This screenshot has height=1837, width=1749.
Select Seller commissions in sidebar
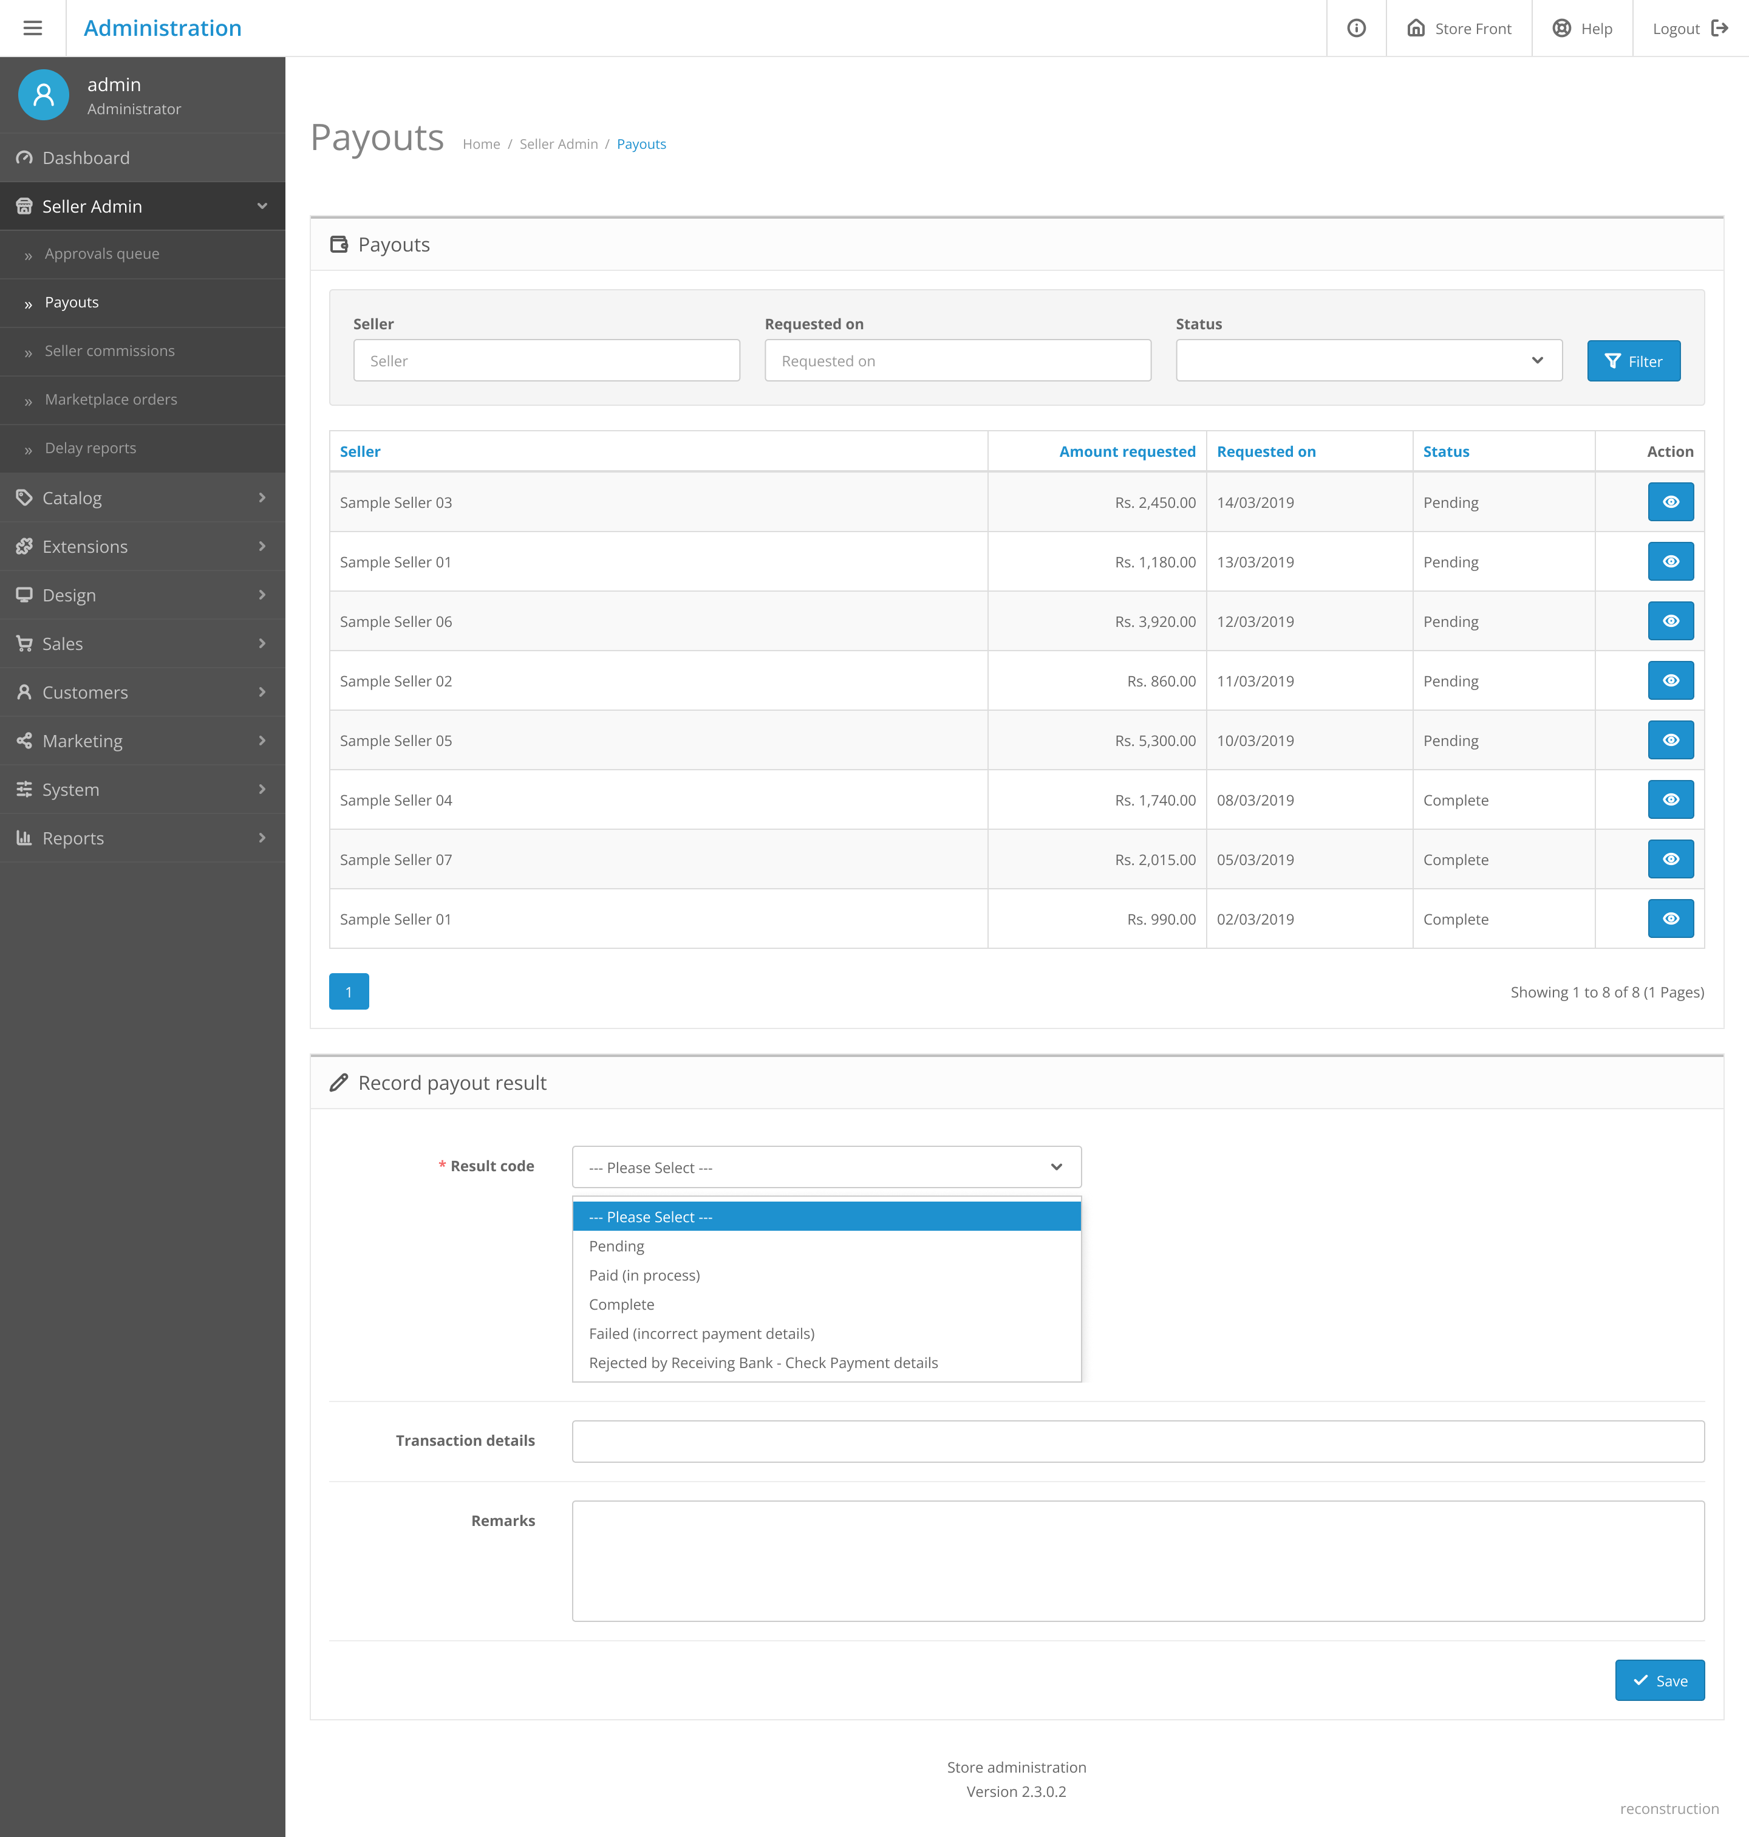(x=143, y=351)
